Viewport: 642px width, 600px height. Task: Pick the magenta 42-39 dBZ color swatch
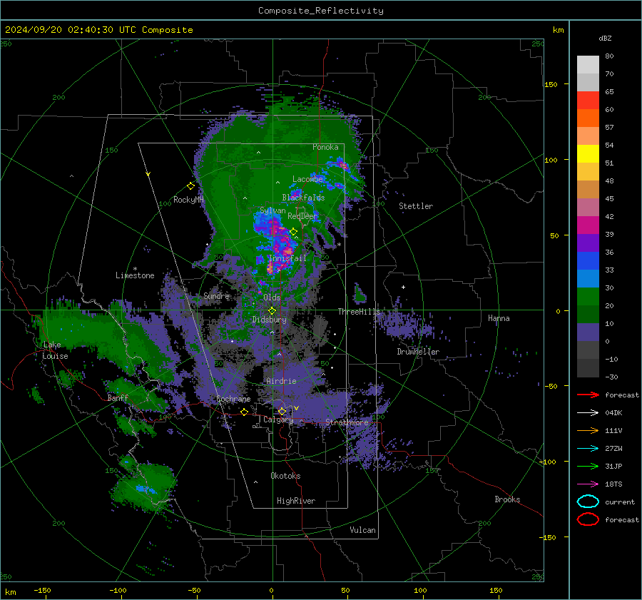pos(588,225)
